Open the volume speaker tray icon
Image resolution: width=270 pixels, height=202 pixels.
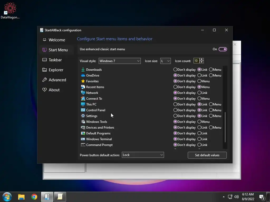237,197
